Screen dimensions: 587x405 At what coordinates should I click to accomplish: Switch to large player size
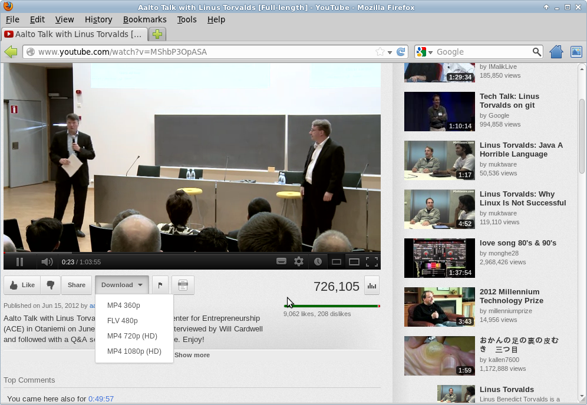[354, 262]
